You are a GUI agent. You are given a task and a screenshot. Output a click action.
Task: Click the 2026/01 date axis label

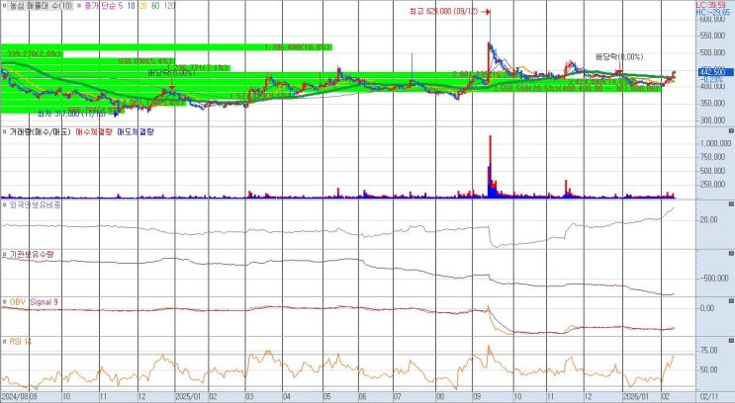coord(636,396)
